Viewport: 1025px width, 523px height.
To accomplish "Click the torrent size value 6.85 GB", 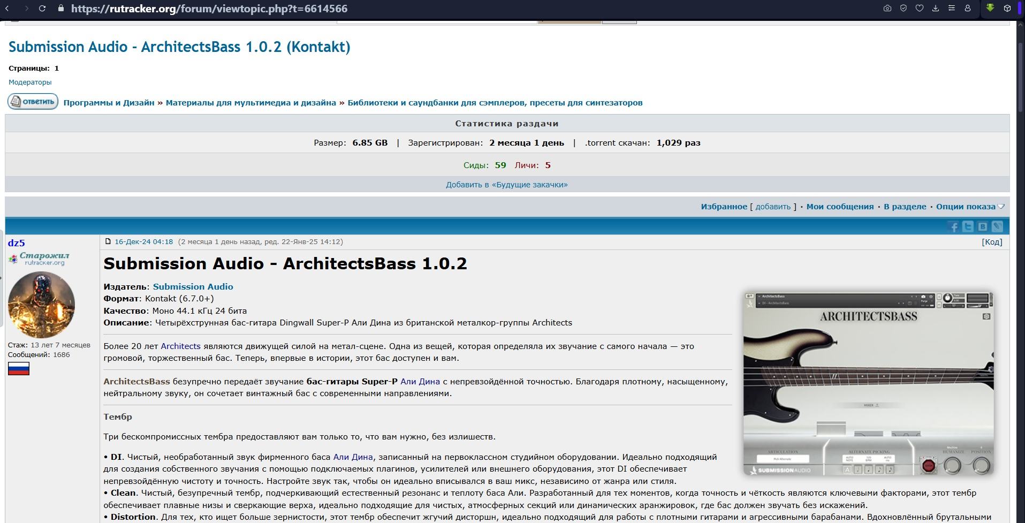I will tap(370, 143).
